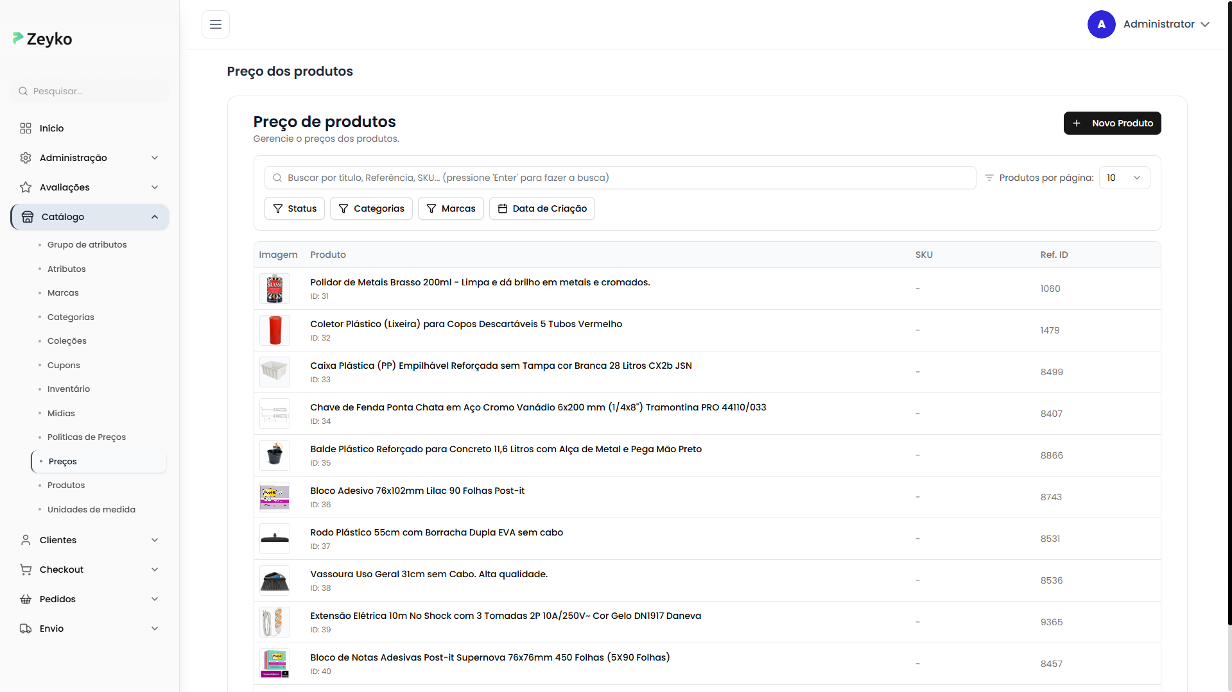The height and width of the screenshot is (692, 1232).
Task: Click the Polidor de Metais Brasso thumbnail
Action: point(275,289)
